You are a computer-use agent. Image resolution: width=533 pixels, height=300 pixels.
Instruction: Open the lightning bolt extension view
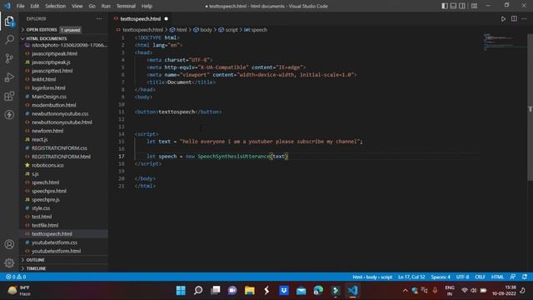click(9, 115)
